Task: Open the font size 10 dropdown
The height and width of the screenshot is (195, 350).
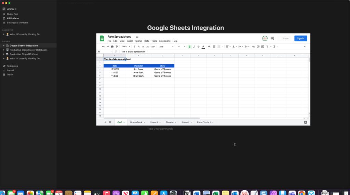Action: (x=181, y=47)
